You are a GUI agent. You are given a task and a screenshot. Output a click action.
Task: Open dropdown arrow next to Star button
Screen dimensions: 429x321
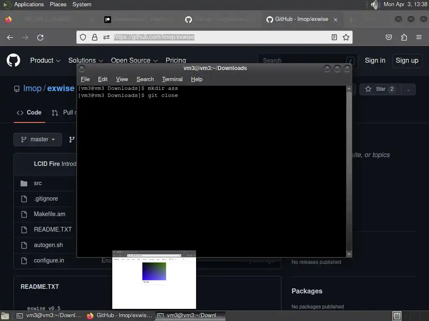pos(408,89)
